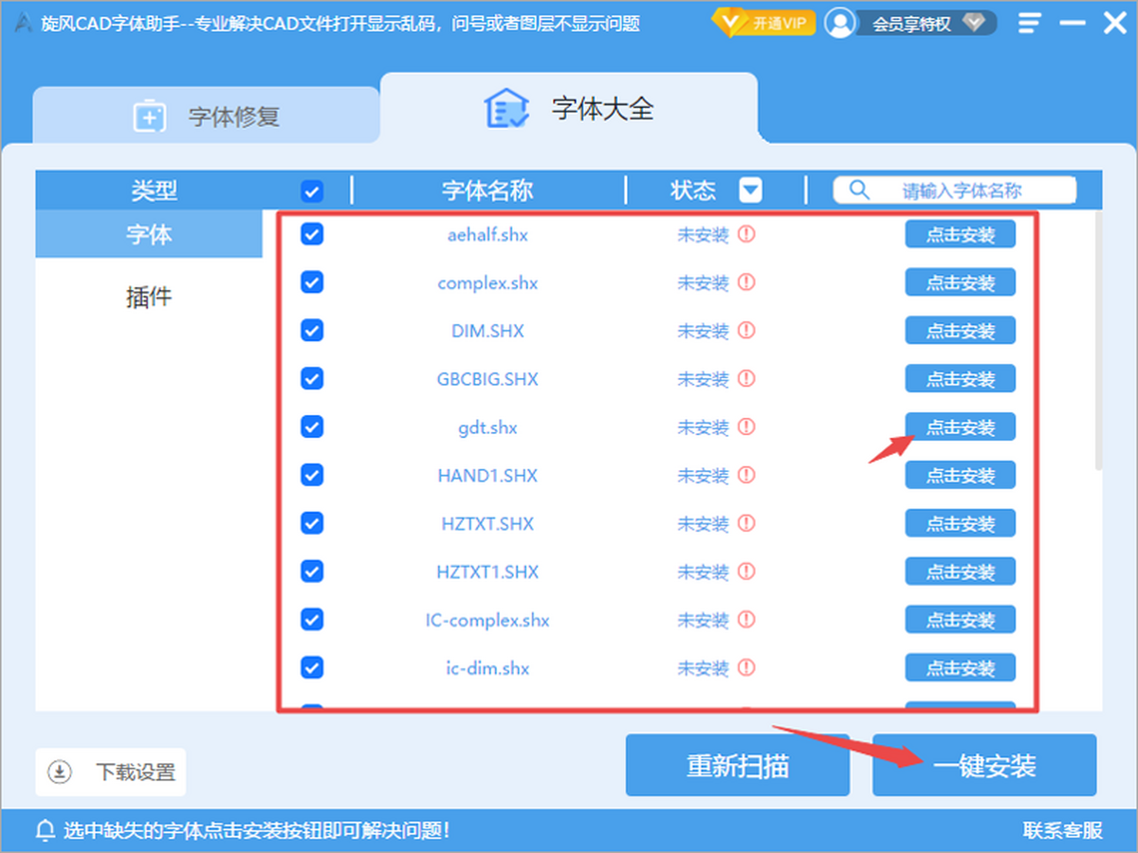Uncheck the HAND1.SHX font checkbox
The image size is (1138, 853).
coord(312,474)
